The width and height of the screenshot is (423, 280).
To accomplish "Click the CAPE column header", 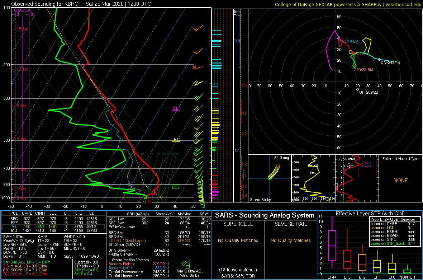I will pos(27,213).
